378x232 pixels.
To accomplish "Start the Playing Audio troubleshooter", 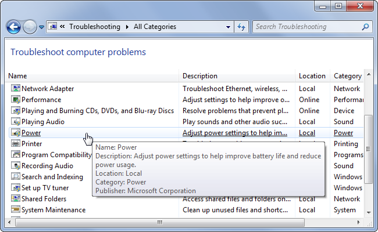I will tap(43, 122).
